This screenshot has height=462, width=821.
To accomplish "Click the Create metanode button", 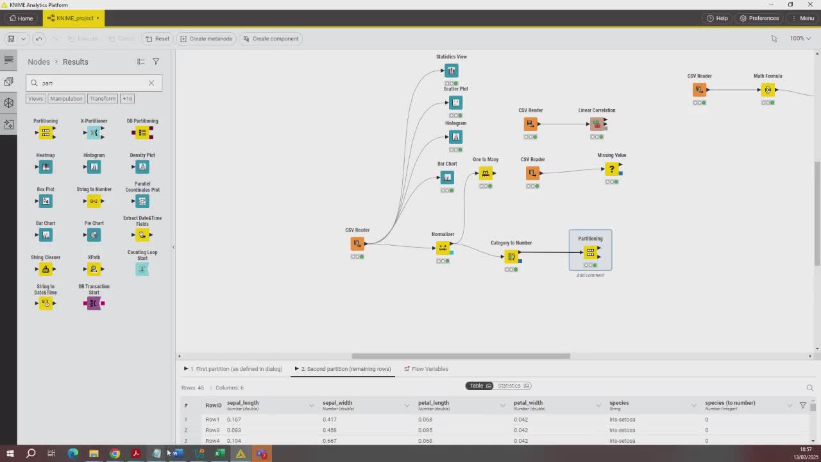I will [206, 38].
